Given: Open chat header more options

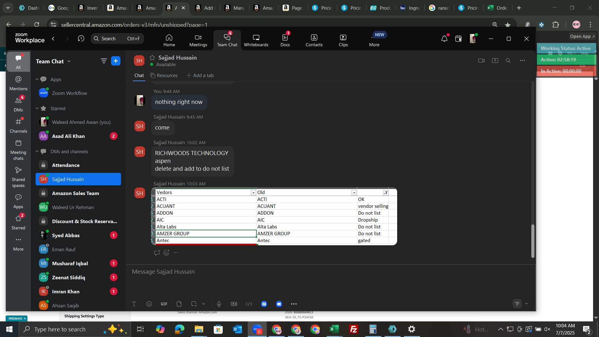Looking at the screenshot, I should point(523,61).
